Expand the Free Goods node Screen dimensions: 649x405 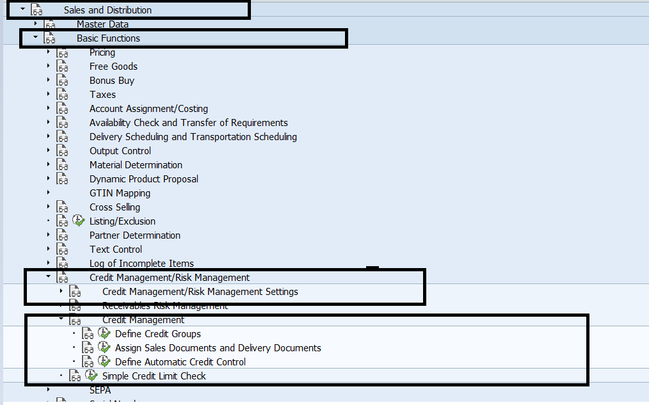(x=49, y=66)
